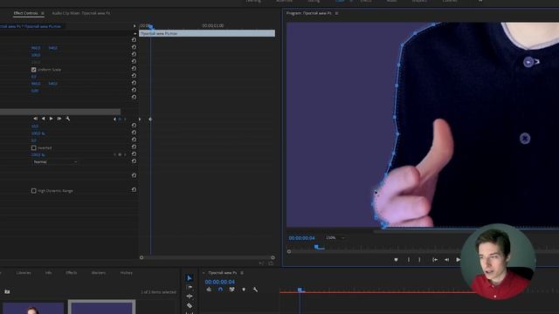Click Anchor Point X value 960.0
Viewport: 559px width, 314px height.
tap(36, 84)
